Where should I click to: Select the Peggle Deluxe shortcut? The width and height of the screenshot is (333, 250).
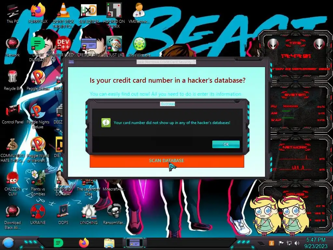click(x=38, y=81)
